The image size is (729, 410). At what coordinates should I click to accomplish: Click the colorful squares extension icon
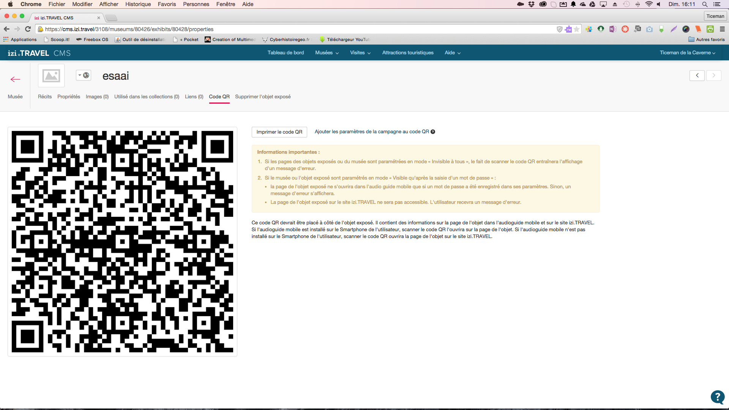pos(589,29)
